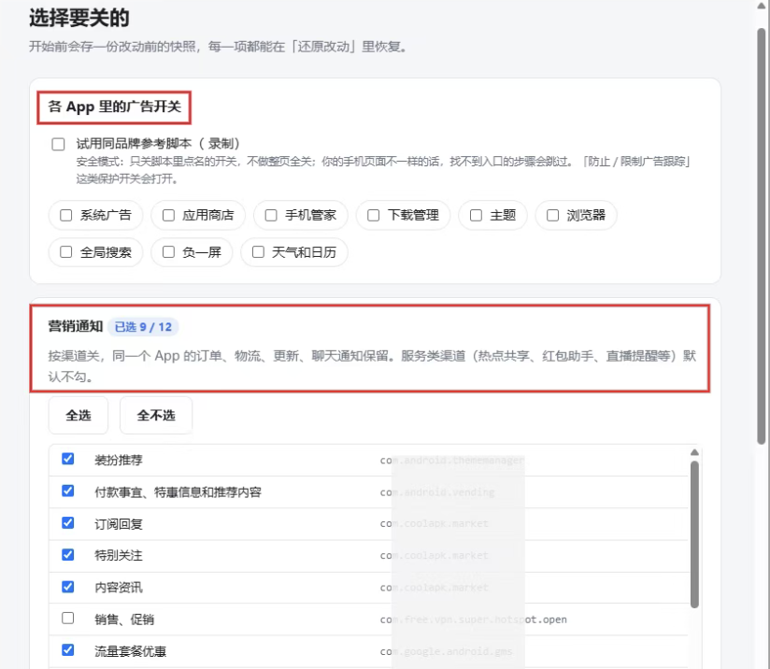770x669 pixels.
Task: Check the 浏览器 option
Action: 552,215
